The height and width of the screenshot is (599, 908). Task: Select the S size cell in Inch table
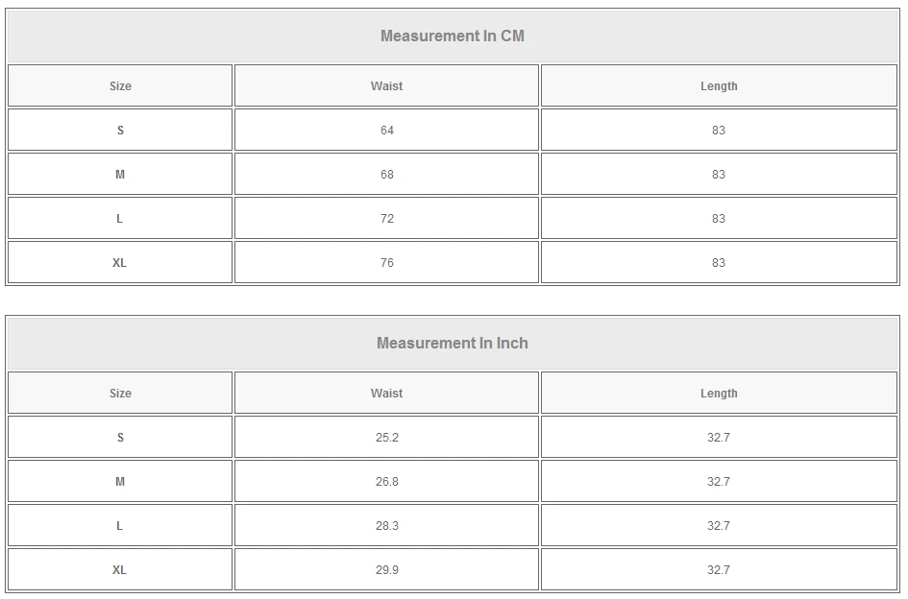pos(120,438)
